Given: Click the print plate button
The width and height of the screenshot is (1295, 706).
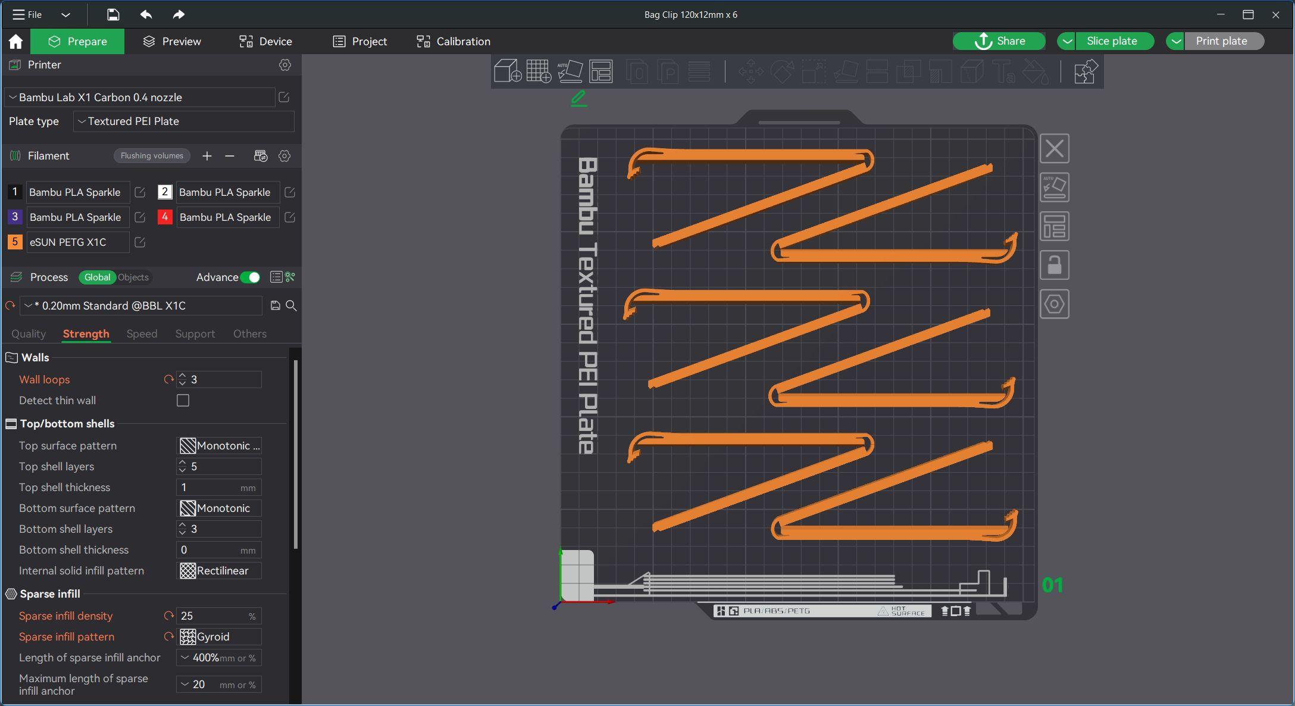Looking at the screenshot, I should click(1221, 41).
